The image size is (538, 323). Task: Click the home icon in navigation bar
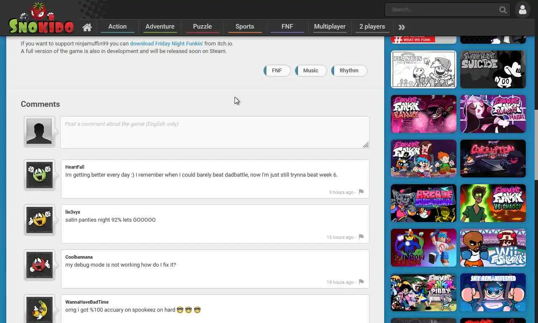[x=87, y=27]
